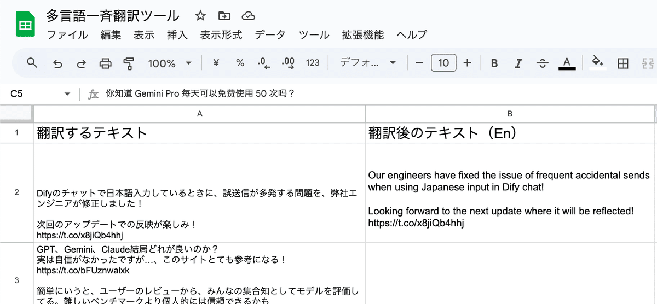Select empty cell B3

(510, 273)
